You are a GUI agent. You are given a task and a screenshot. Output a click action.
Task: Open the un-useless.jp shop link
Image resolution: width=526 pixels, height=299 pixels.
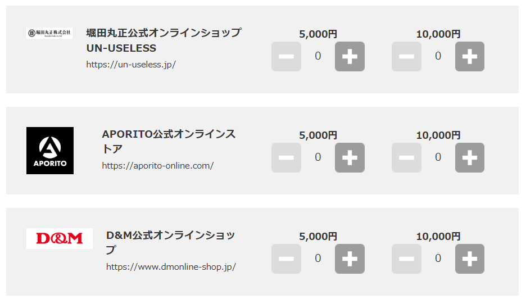[131, 64]
